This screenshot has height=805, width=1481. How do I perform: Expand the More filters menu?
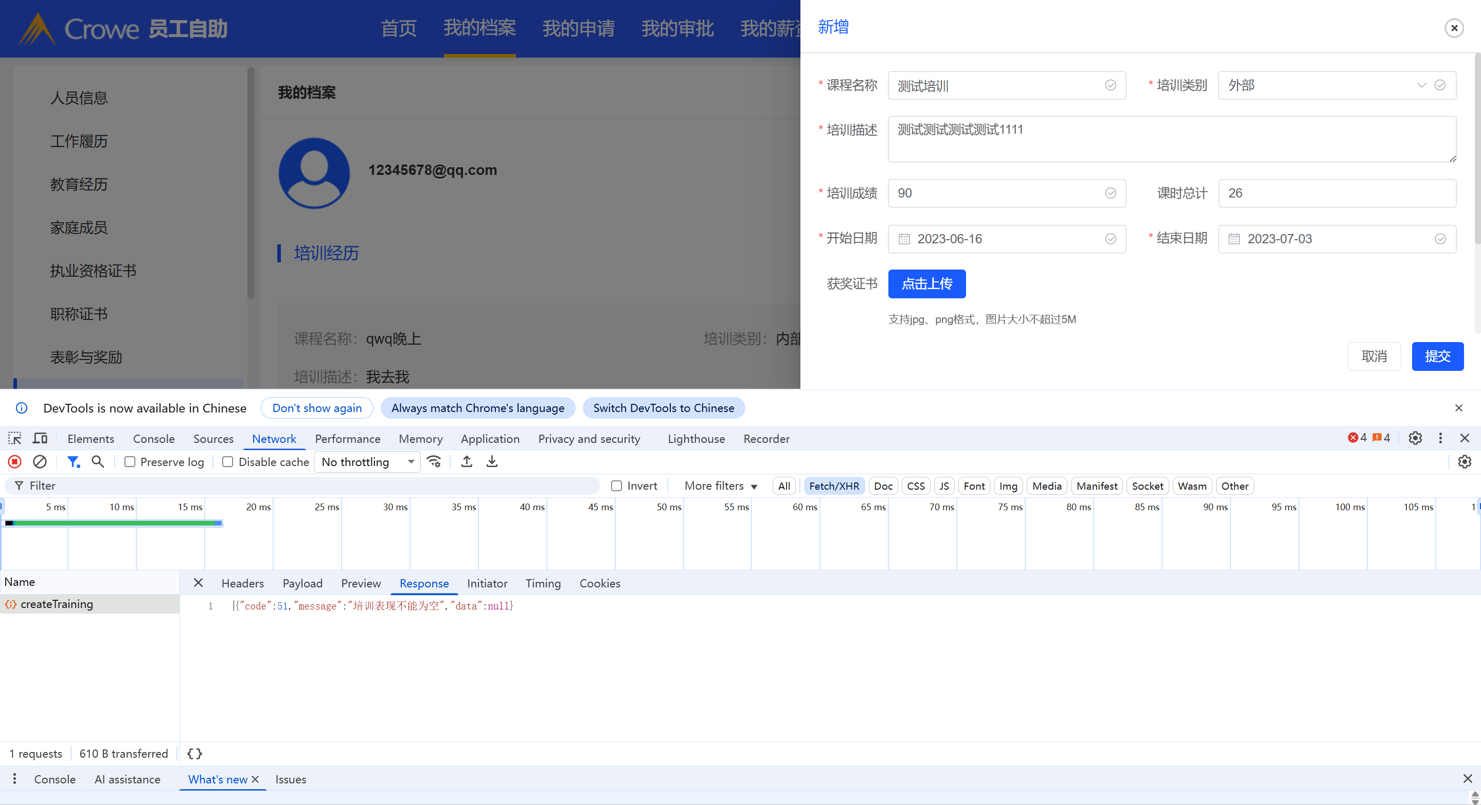click(720, 486)
